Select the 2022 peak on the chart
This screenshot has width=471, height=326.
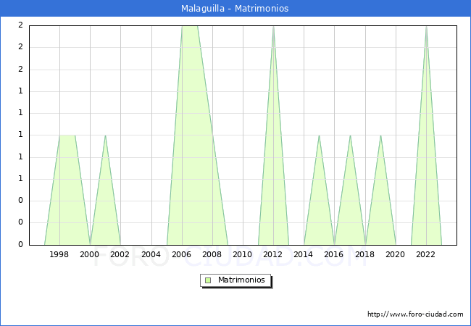pos(426,27)
